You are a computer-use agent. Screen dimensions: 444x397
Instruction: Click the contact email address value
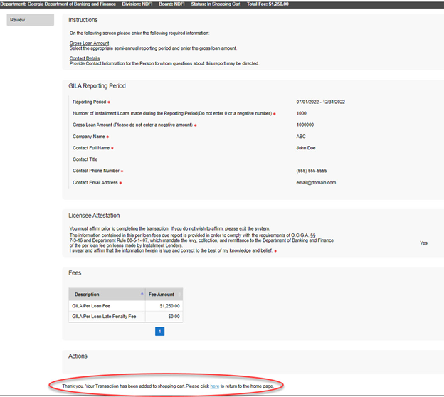tap(316, 182)
